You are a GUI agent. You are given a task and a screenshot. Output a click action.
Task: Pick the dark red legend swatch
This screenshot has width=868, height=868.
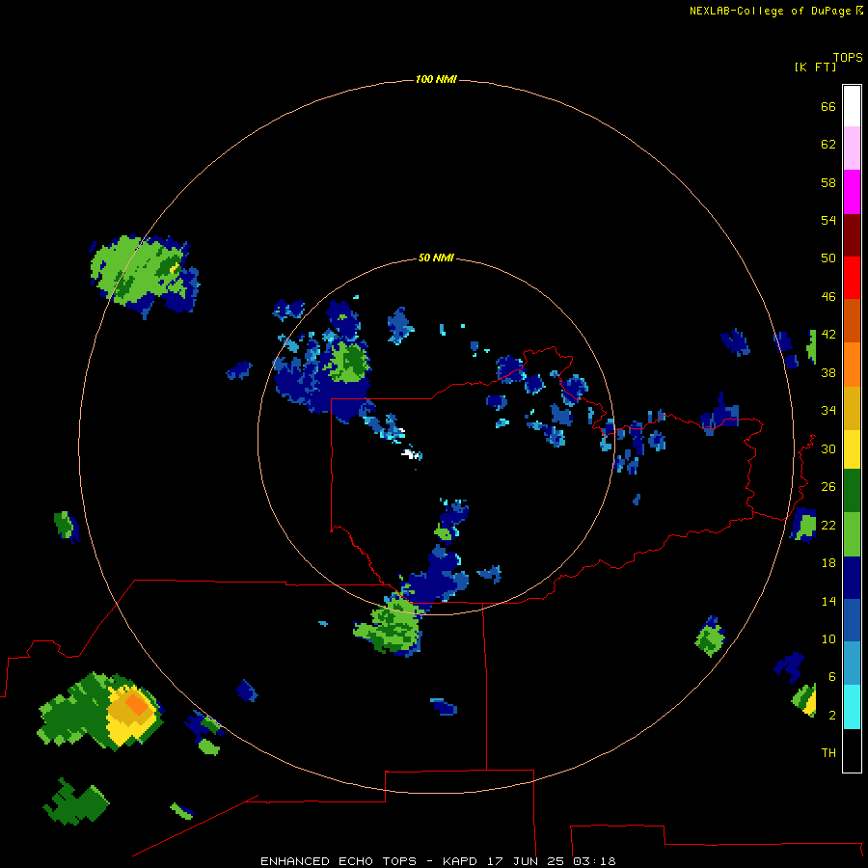[852, 234]
